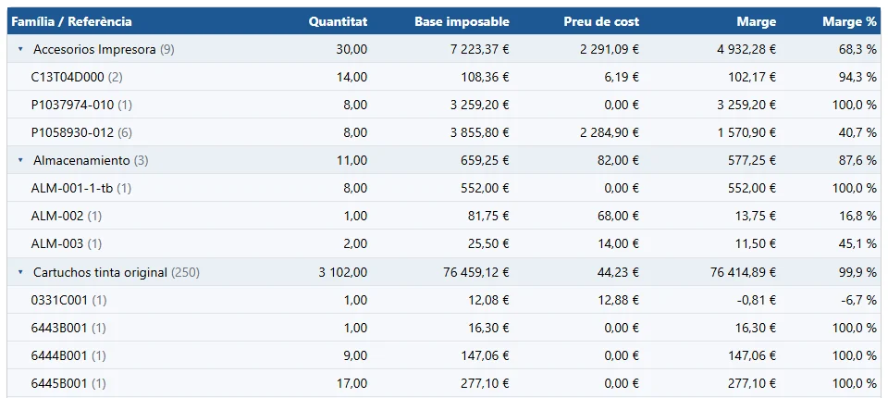Click cost price 68,00 €
This screenshot has width=888, height=398.
619,216
